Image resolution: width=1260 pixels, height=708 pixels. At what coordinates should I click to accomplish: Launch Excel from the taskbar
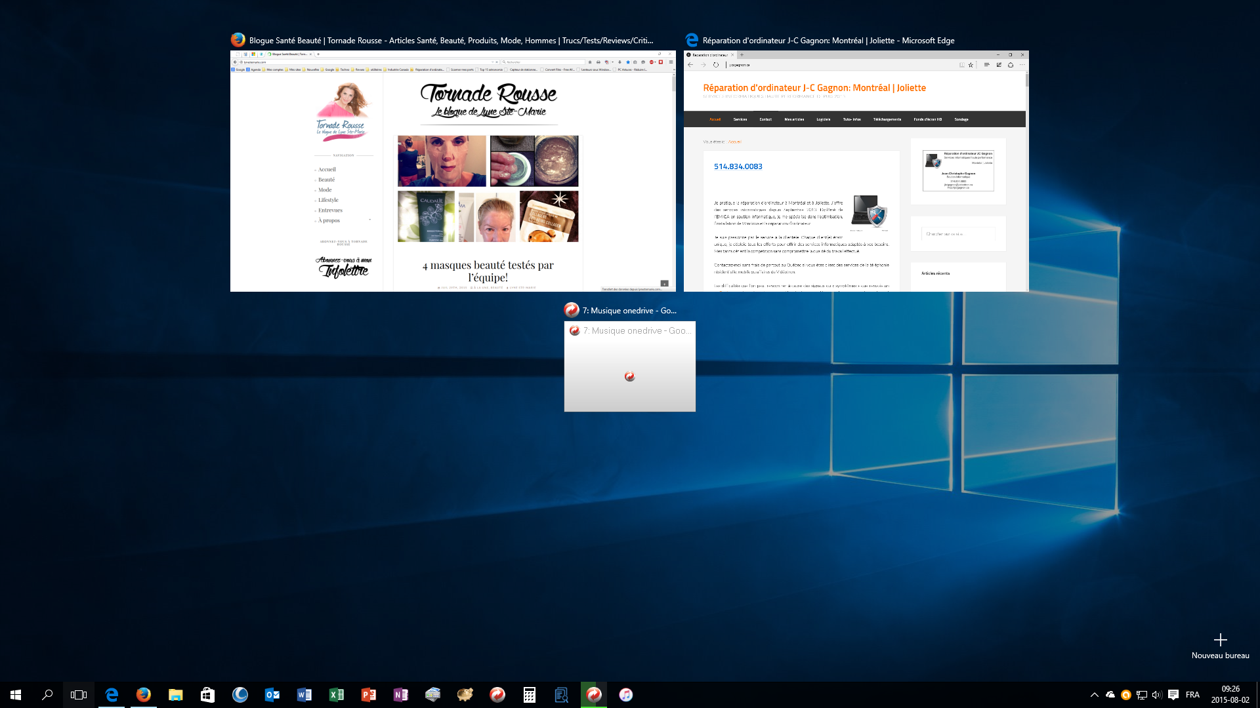[x=336, y=695]
